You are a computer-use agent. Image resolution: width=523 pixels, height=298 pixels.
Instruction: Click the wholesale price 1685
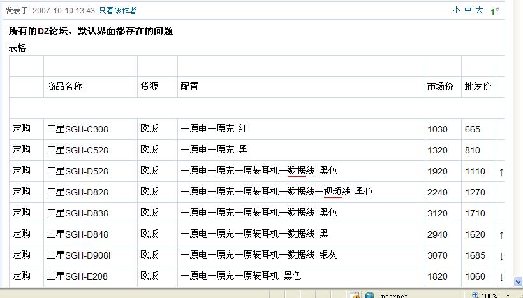tap(475, 255)
